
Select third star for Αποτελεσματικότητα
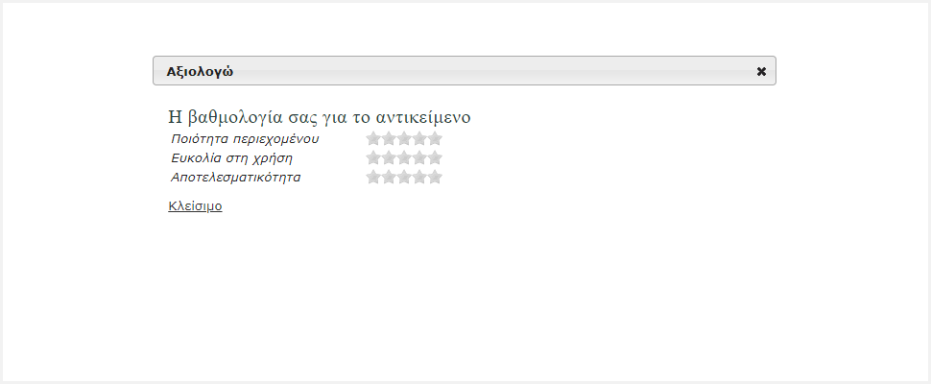pos(404,177)
